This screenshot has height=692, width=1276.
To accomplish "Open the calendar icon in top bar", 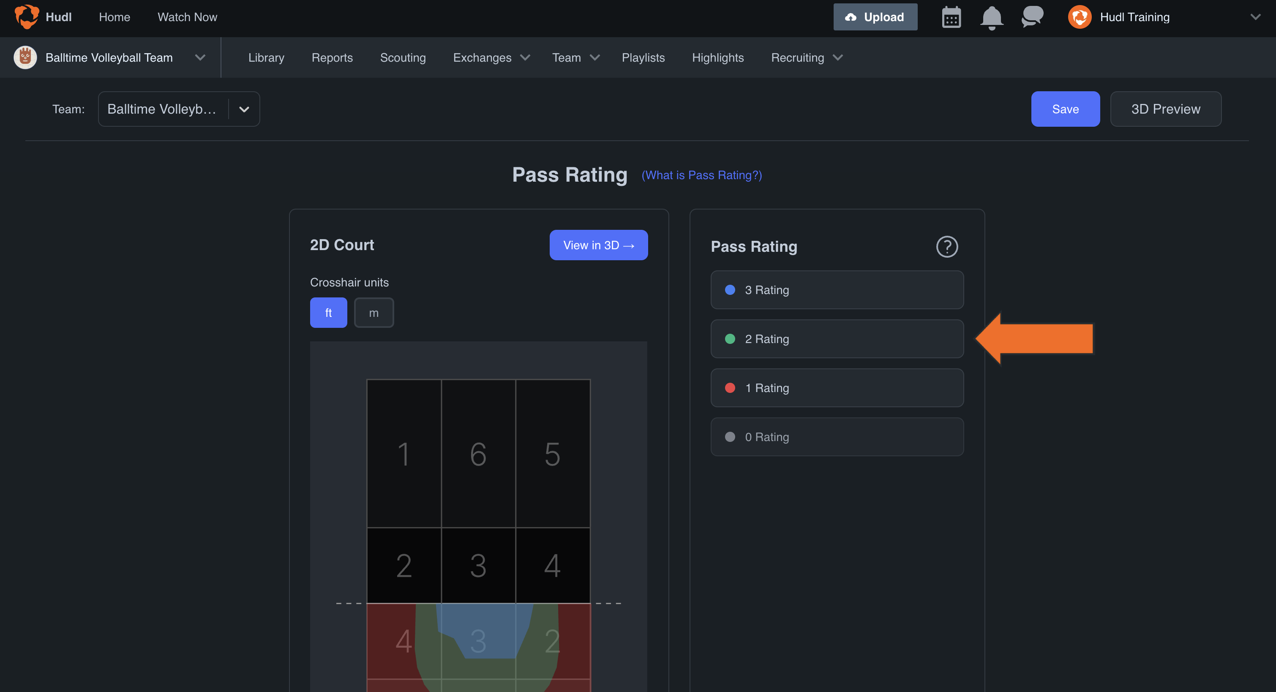I will (951, 17).
